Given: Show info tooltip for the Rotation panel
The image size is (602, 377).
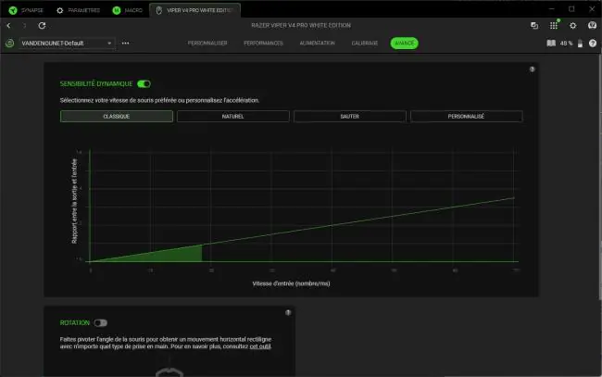Looking at the screenshot, I should pos(288,312).
